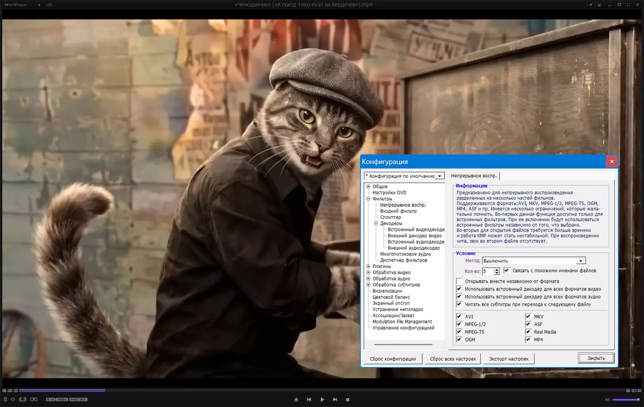Click the 'Закрыть' button
Screen dimensions: 644x407
(596, 358)
